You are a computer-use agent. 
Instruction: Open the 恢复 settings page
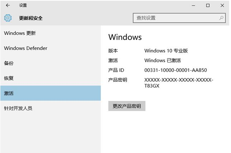(x=9, y=78)
